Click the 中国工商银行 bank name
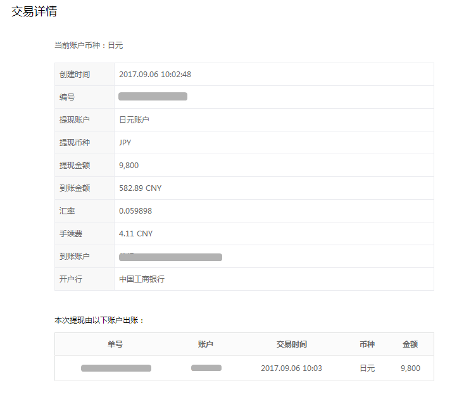 pos(142,279)
